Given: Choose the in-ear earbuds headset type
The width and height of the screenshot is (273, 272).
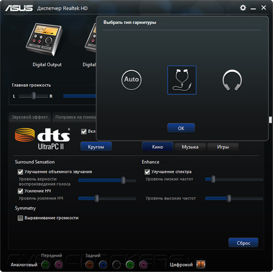Looking at the screenshot, I should click(182, 80).
